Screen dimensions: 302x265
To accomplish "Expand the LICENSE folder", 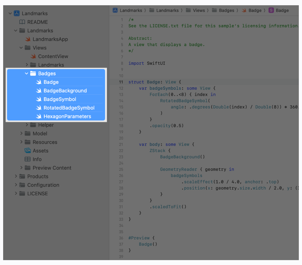I will pos(16,194).
